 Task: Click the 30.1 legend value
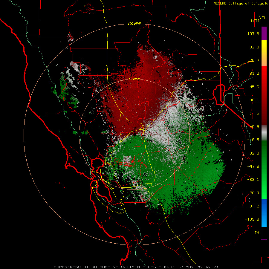click(x=254, y=100)
